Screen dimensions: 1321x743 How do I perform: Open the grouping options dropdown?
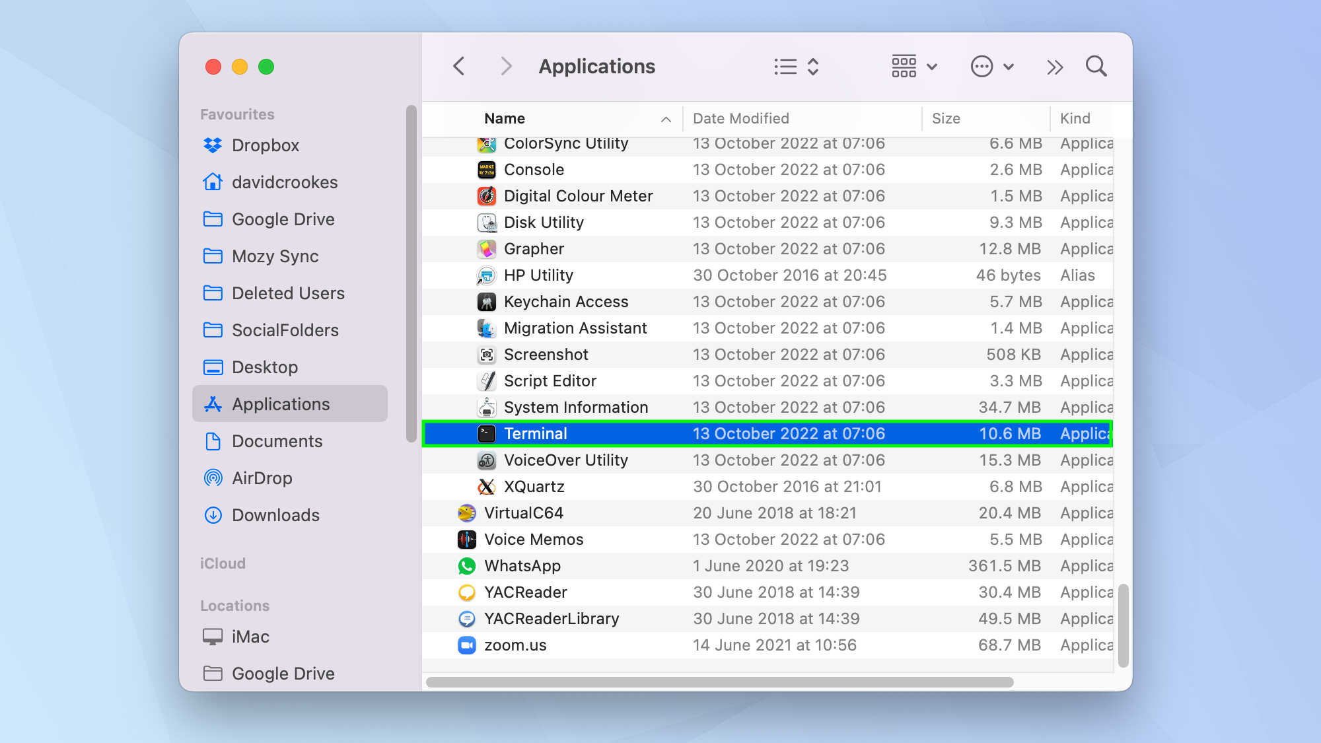[913, 66]
